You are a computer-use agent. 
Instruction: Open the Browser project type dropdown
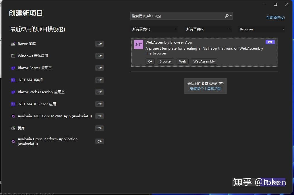click(x=262, y=29)
